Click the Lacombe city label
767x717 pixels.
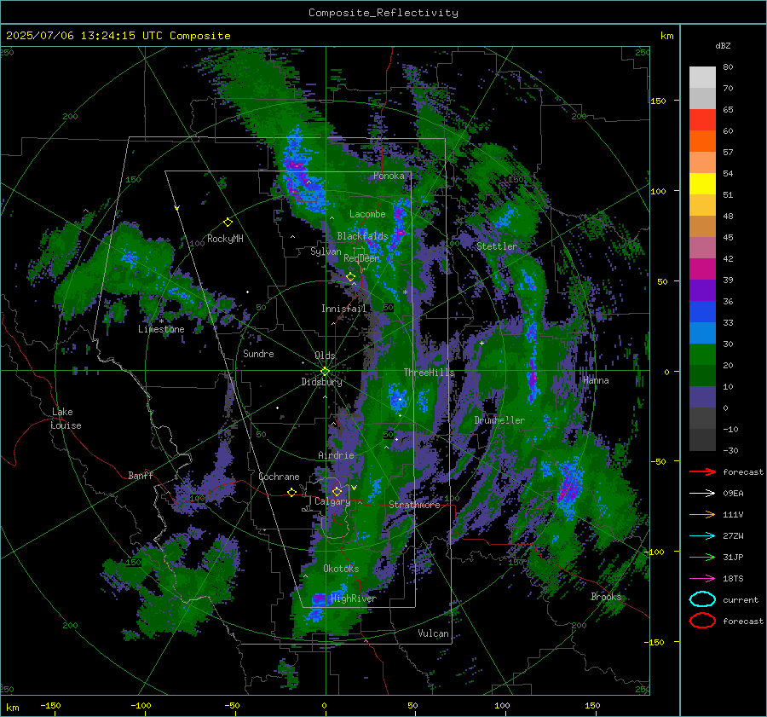pyautogui.click(x=367, y=214)
